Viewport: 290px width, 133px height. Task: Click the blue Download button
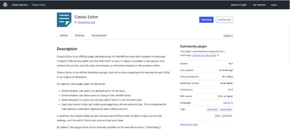point(206,20)
